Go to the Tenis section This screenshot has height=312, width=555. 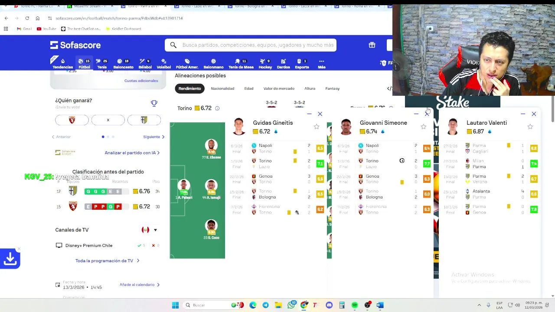[x=102, y=64]
